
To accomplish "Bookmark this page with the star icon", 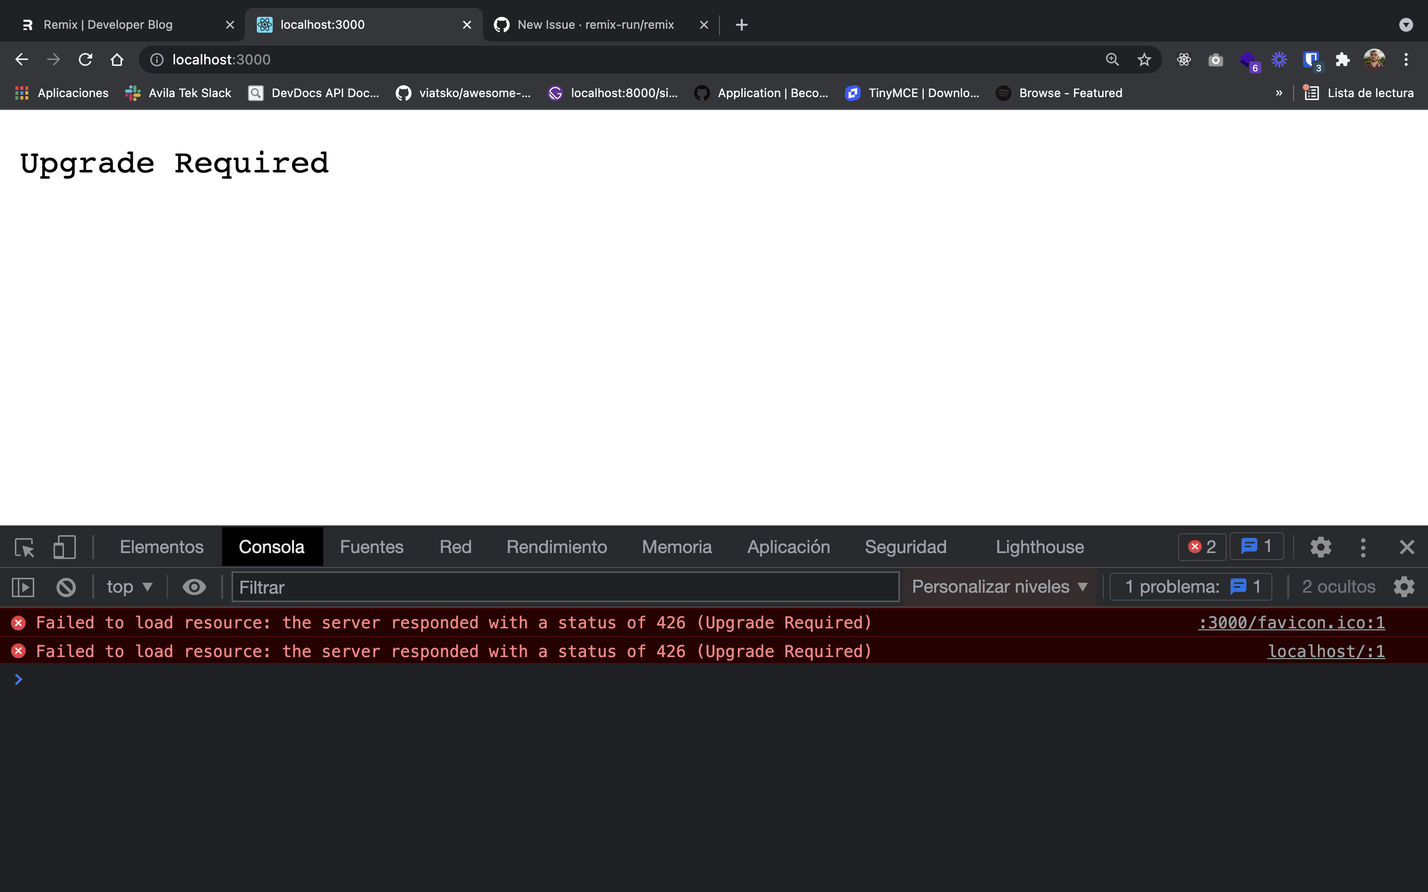I will (x=1144, y=59).
